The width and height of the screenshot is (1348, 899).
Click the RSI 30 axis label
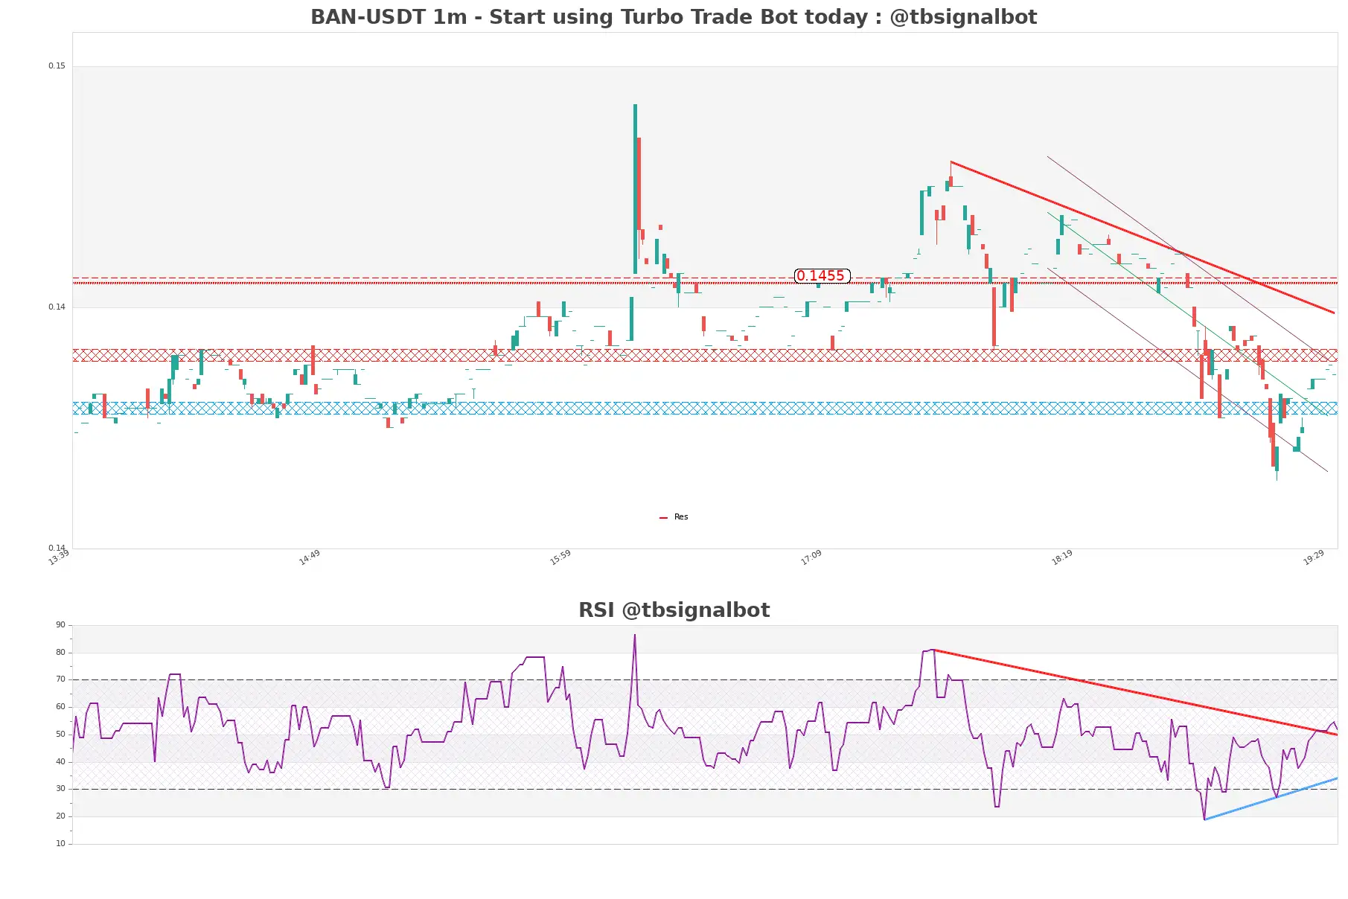(x=60, y=789)
